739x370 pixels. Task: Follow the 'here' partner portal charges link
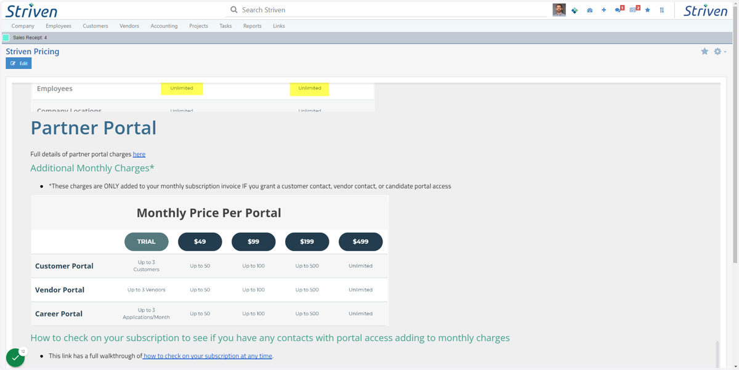[x=139, y=154]
